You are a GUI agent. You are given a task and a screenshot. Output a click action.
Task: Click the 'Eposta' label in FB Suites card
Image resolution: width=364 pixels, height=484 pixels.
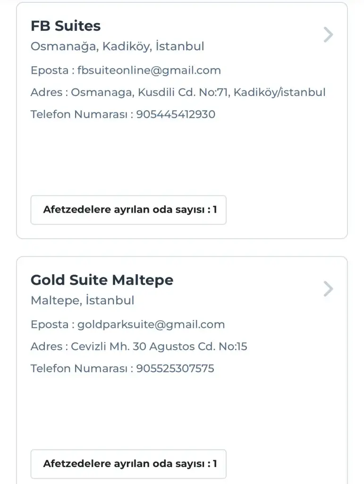[49, 70]
